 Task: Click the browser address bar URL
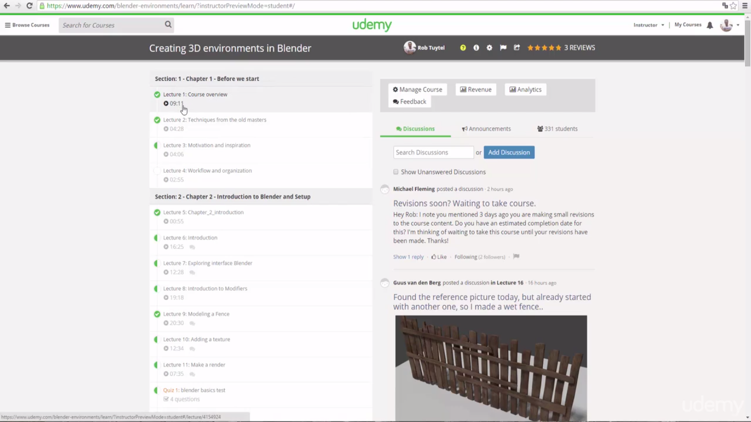[170, 6]
